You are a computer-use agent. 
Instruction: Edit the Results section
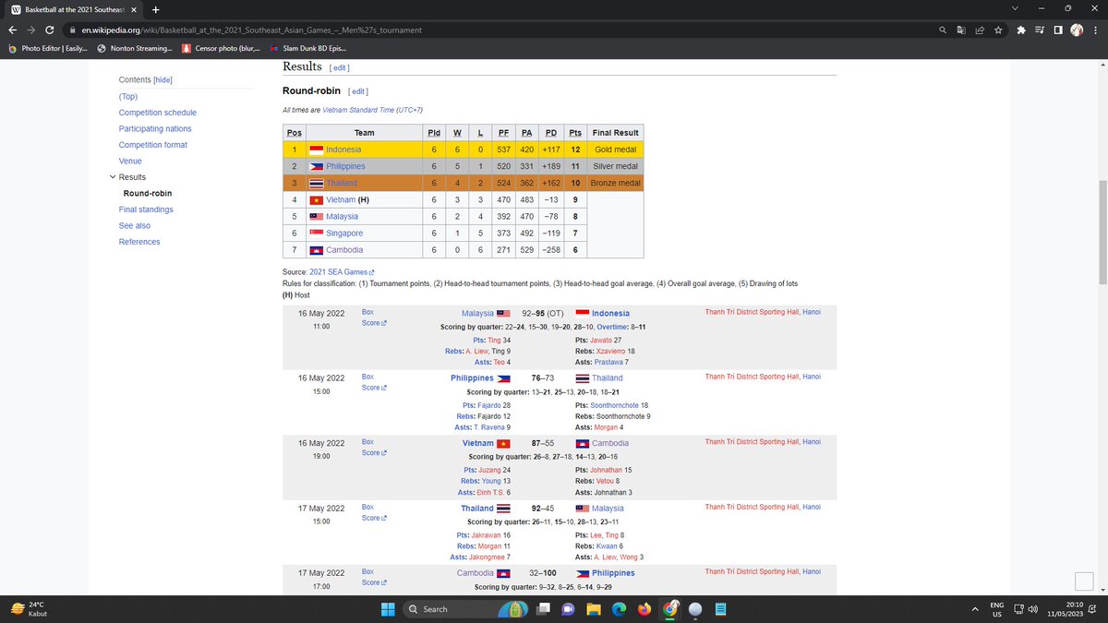tap(340, 67)
